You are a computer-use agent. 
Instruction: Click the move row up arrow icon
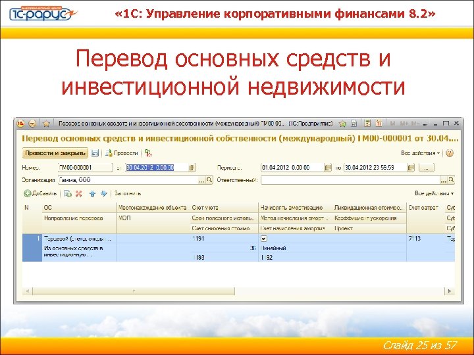pos(93,193)
